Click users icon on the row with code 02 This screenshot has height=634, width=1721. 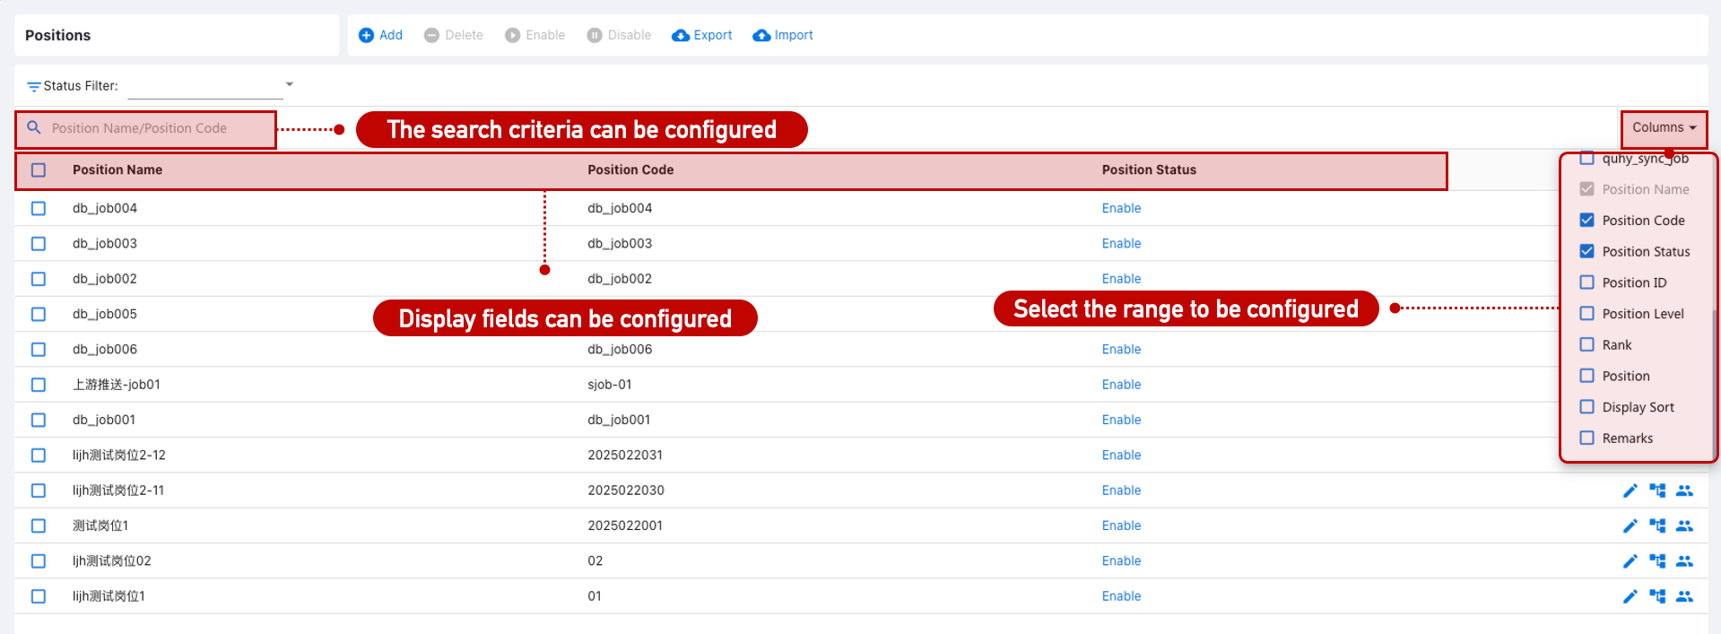pos(1684,561)
